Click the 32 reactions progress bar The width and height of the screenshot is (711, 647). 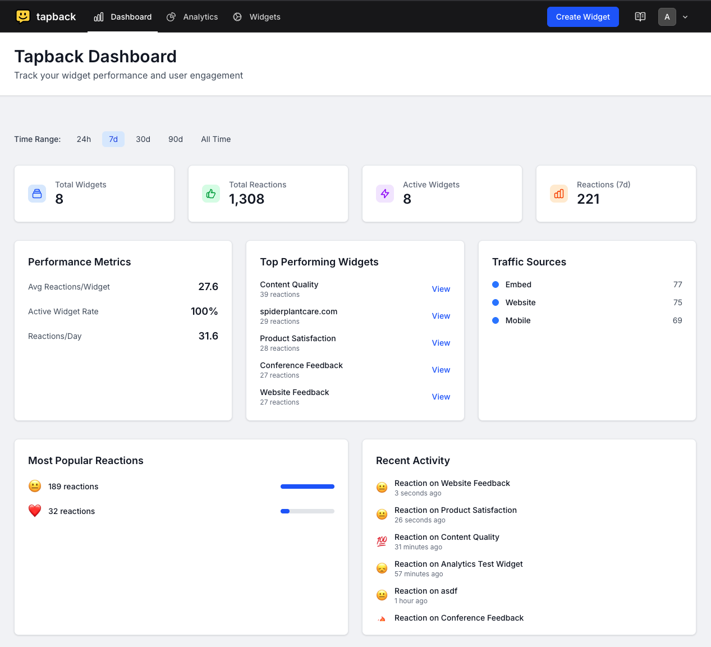(x=308, y=511)
